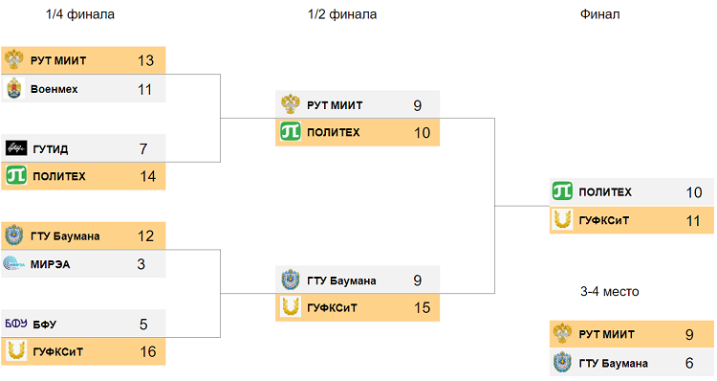The image size is (717, 381).
Task: Click the МИРЭА circular logo
Action: click(14, 264)
